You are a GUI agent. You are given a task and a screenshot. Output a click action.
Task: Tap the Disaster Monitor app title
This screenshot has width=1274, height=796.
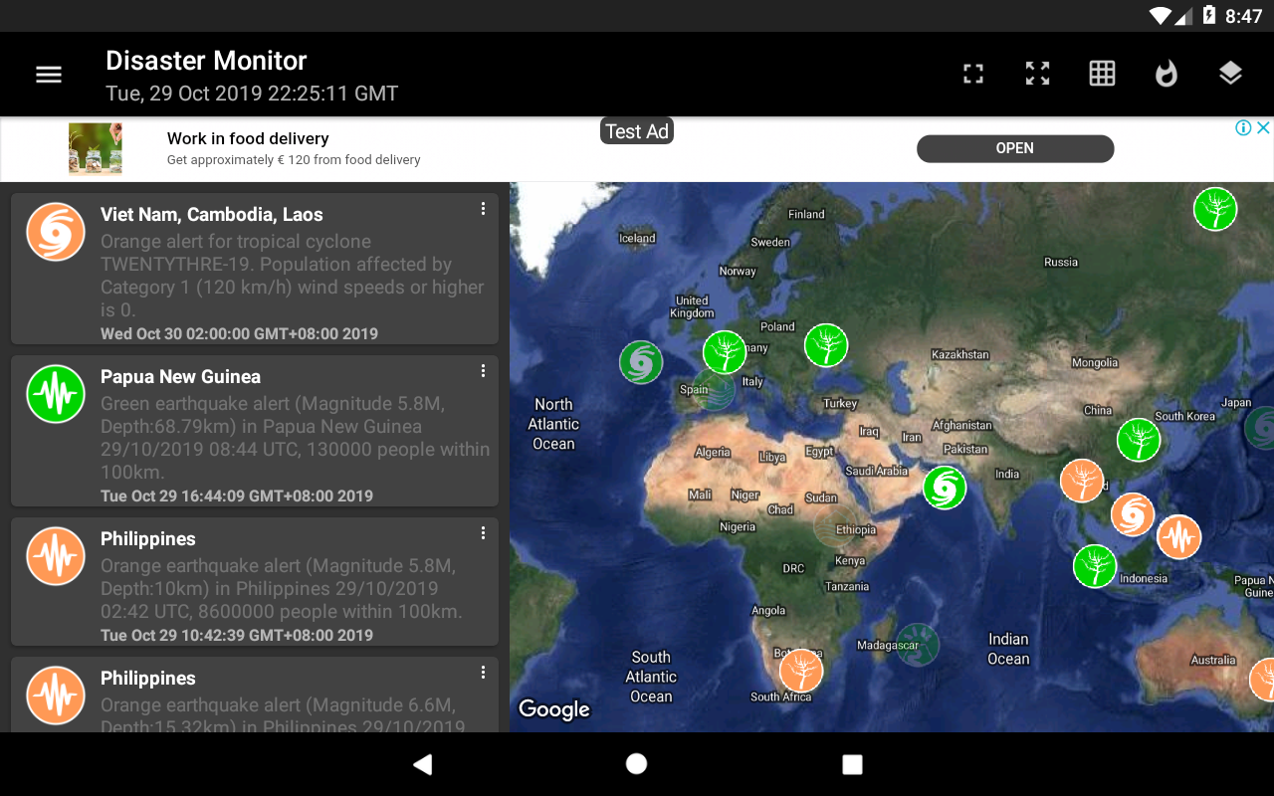[x=206, y=61]
